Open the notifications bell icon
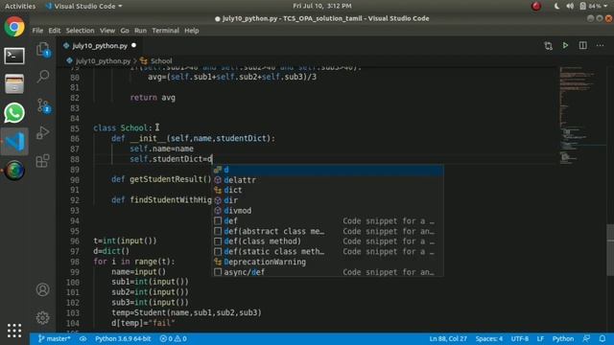The width and height of the screenshot is (614, 345). pyautogui.click(x=602, y=338)
